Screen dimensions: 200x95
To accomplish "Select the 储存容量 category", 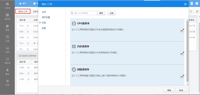I will click(46, 17).
